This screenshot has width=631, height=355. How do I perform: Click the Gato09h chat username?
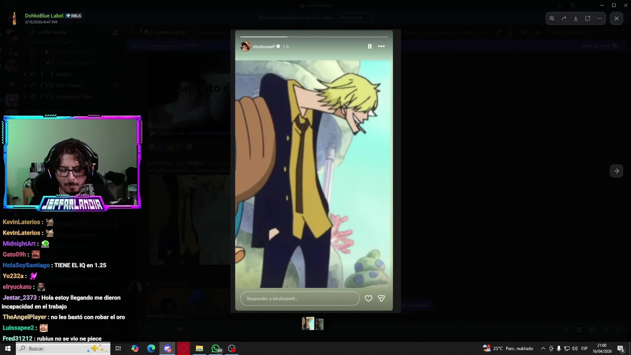14,254
